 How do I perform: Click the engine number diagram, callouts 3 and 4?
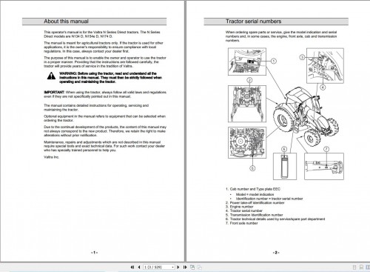coord(325,66)
